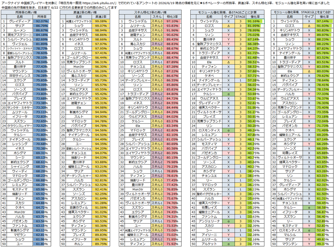Select 百錬ガヴィル name cell
Viewport: 334px width, 247px height.
[79, 207]
